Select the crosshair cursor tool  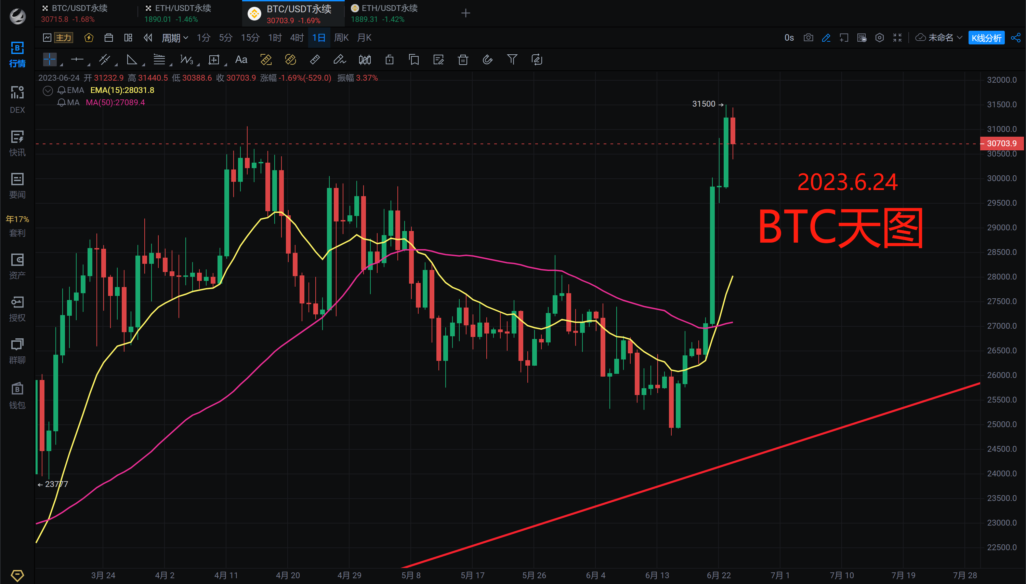pyautogui.click(x=50, y=60)
